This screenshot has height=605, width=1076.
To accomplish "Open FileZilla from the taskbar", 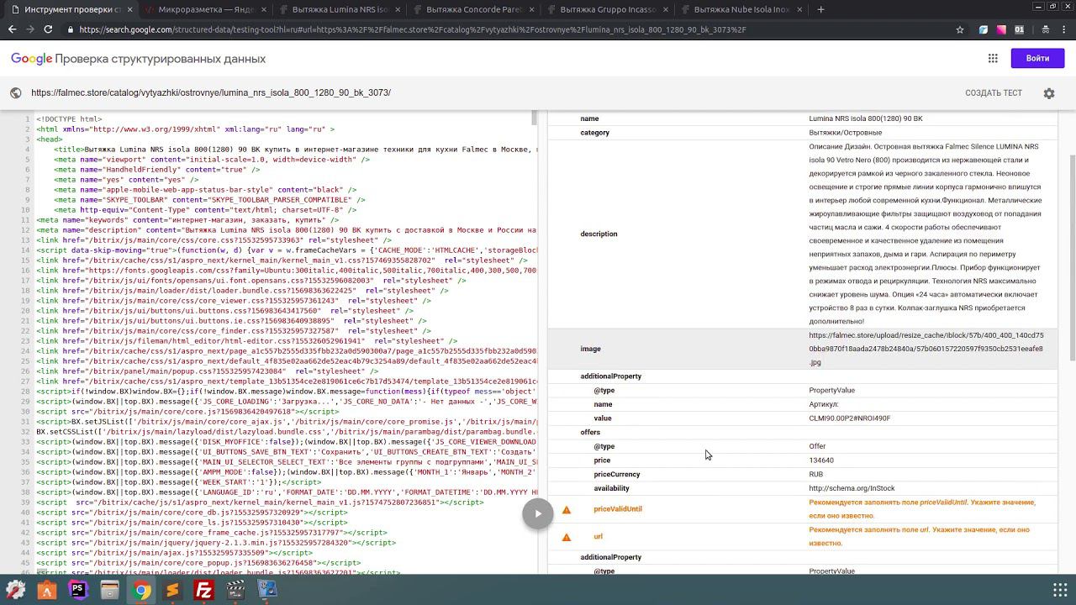I will pos(204,591).
